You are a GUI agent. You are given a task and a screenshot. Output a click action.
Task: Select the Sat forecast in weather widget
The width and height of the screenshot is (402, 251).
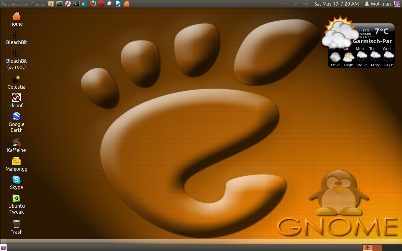[x=335, y=57]
